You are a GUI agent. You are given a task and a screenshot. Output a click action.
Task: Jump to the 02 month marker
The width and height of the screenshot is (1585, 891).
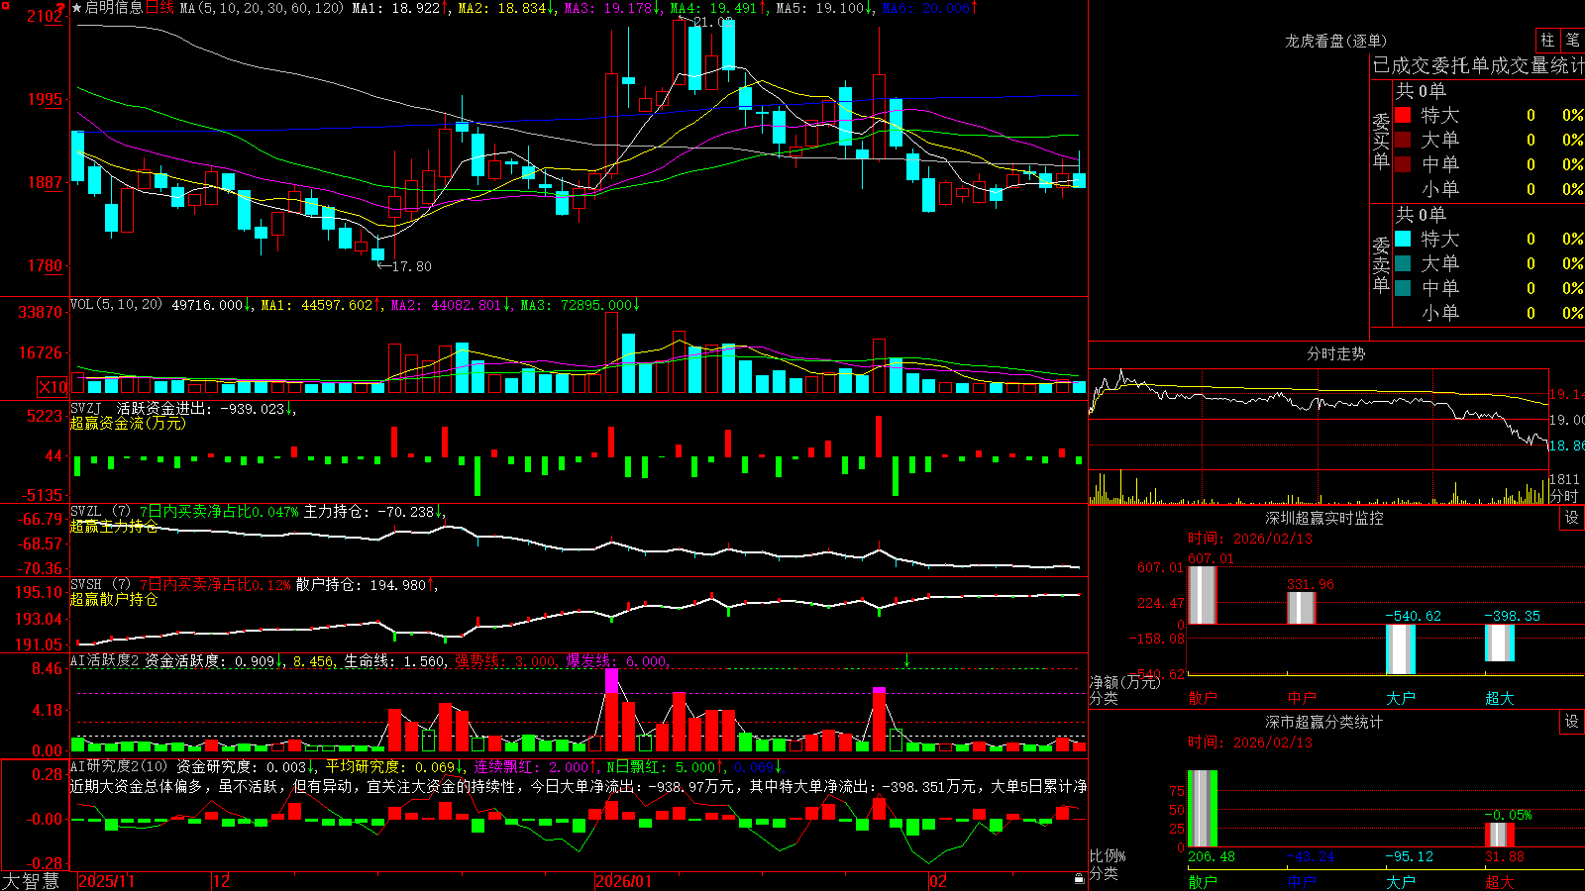coord(937,881)
